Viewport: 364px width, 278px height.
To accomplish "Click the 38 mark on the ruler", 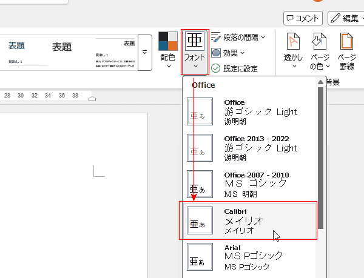I will (x=75, y=96).
